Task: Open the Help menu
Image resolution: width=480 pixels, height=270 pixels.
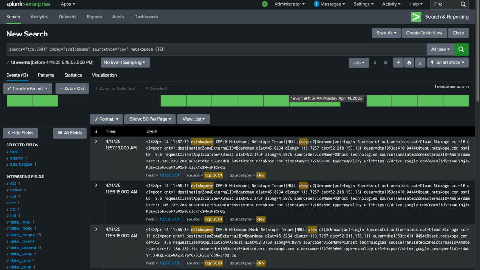Action: tap(416, 4)
